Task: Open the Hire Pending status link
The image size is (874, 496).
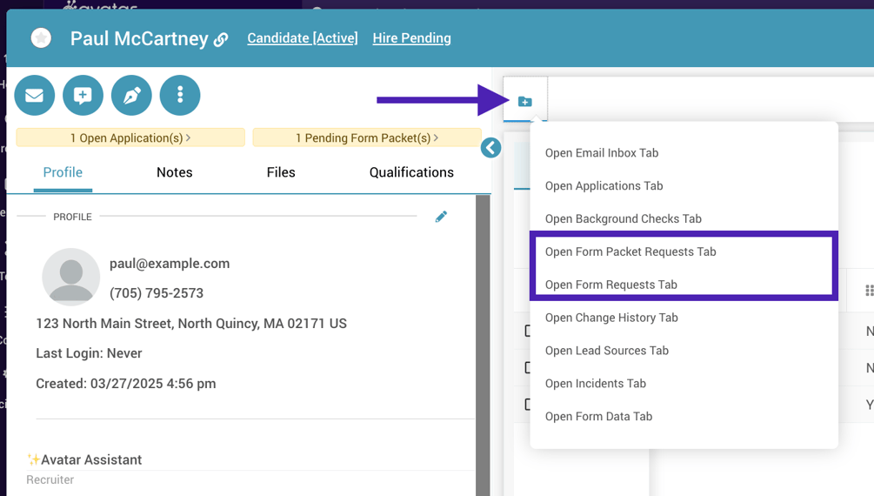Action: [x=412, y=38]
